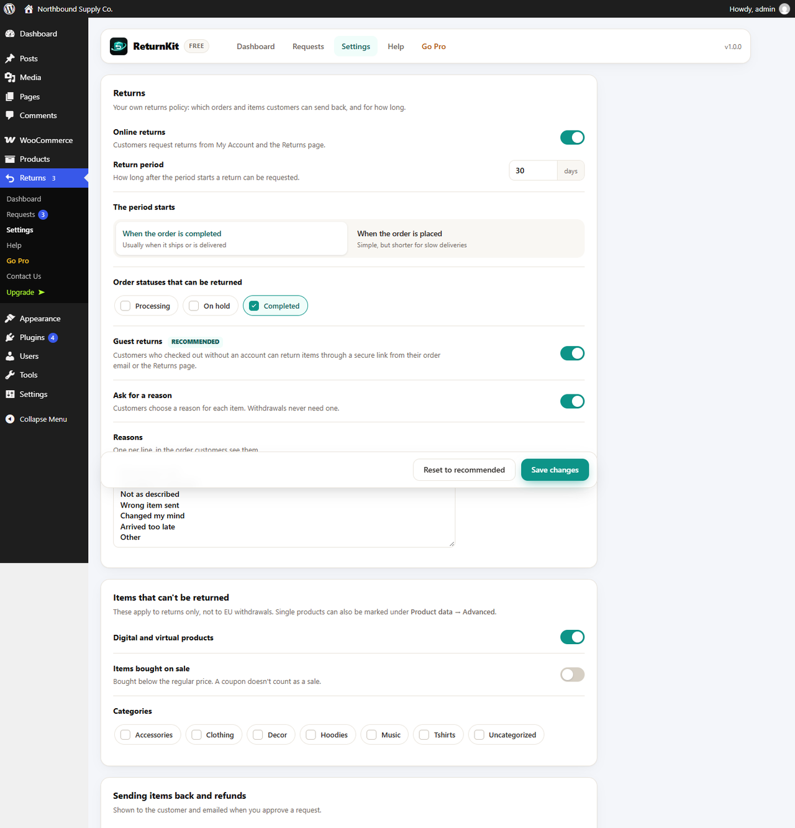Disable the Online returns toggle
795x828 pixels.
tap(572, 137)
